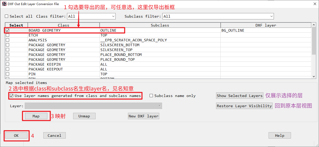Image resolution: width=319 pixels, height=147 pixels.
Task: Uncheck the BOARD GEOMETRY OUTLINE row checkbox
Action: pos(8,30)
